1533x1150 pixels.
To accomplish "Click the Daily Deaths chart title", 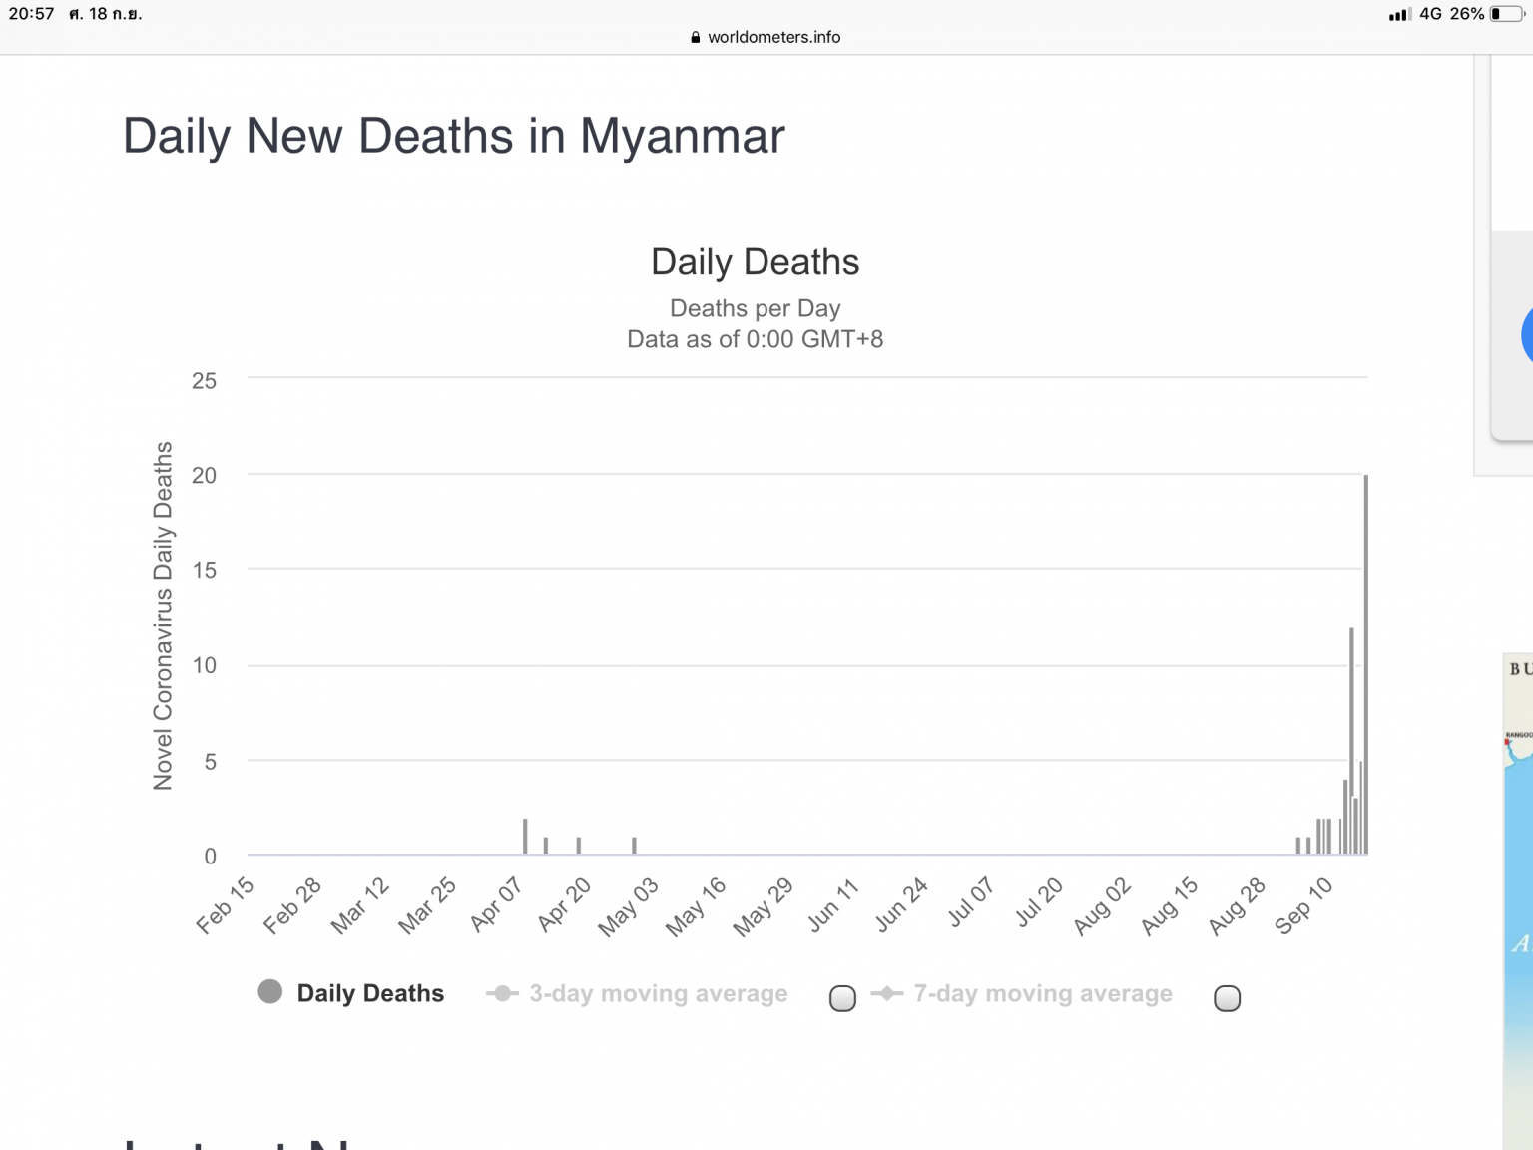I will point(755,262).
